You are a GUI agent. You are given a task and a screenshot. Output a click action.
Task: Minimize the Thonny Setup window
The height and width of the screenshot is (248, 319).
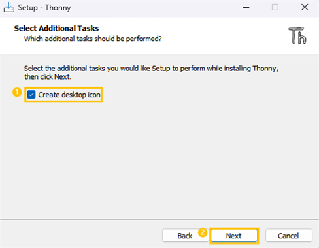click(x=246, y=7)
